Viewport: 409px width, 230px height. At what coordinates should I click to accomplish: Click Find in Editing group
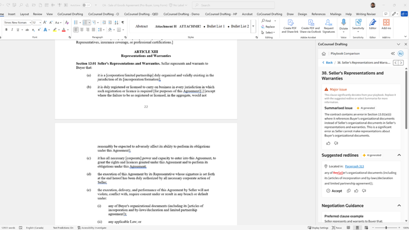(x=266, y=21)
